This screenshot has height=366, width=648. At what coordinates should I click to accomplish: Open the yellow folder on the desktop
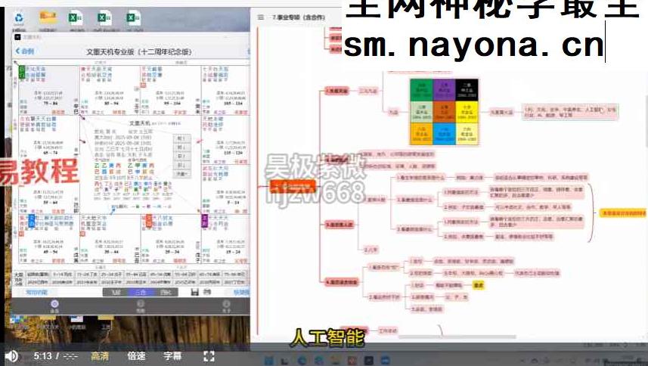click(48, 18)
